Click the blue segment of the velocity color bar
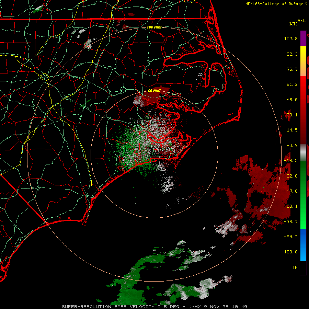The height and width of the screenshot is (309, 309). tap(303, 245)
